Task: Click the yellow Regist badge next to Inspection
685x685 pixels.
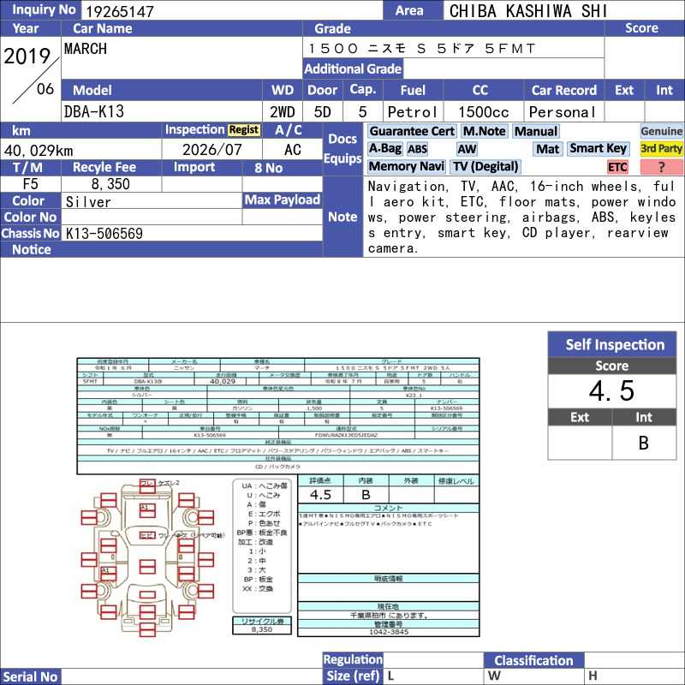Action: point(244,130)
